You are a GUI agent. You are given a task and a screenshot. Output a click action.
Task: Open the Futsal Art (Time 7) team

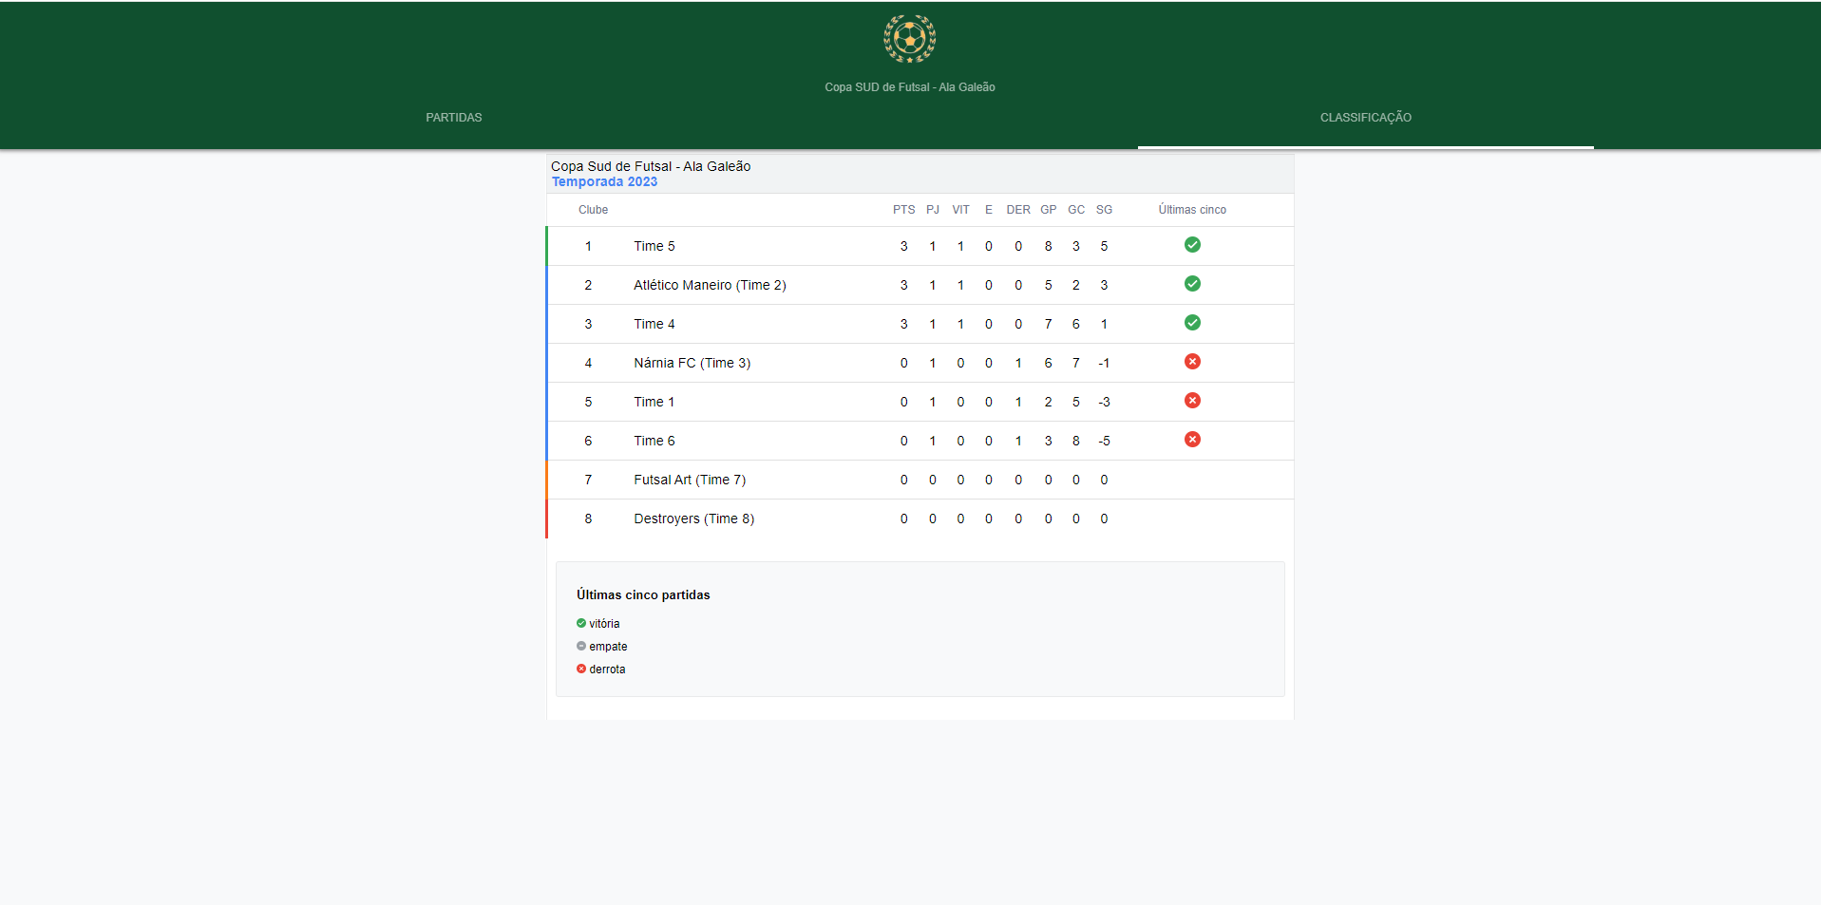pos(690,481)
